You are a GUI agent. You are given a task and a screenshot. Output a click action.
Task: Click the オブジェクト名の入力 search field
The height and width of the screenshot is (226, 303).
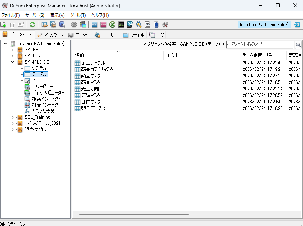(x=259, y=44)
